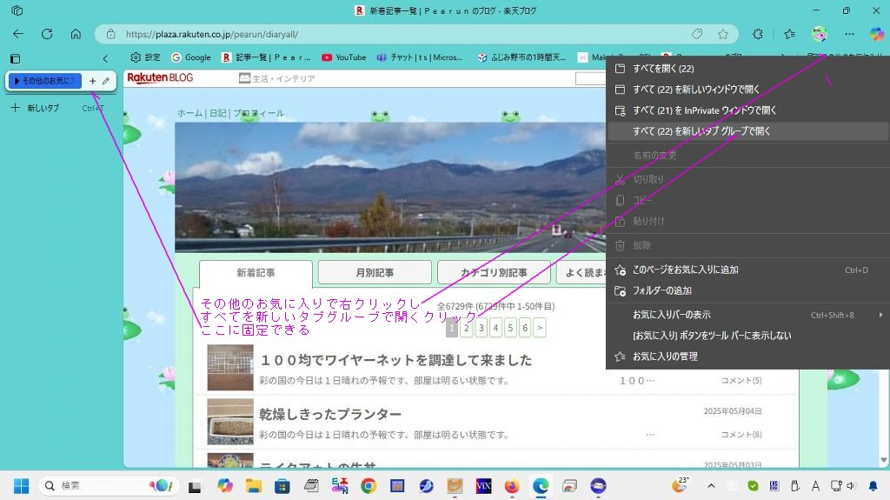Select すべて (22) を新しいタブ グループで開く
This screenshot has height=500, width=890.
coord(701,131)
